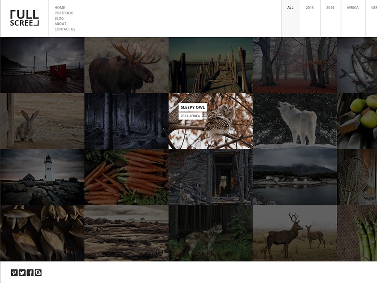Open the fishing net photo
The image size is (377, 283).
(x=357, y=177)
